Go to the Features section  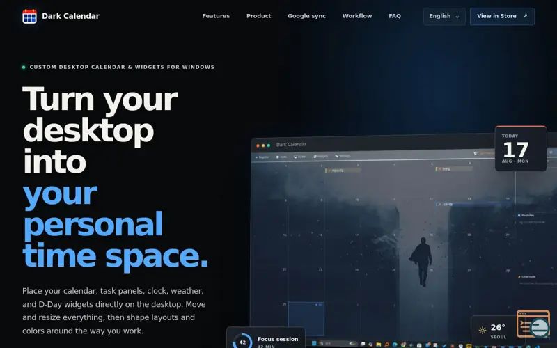[216, 16]
